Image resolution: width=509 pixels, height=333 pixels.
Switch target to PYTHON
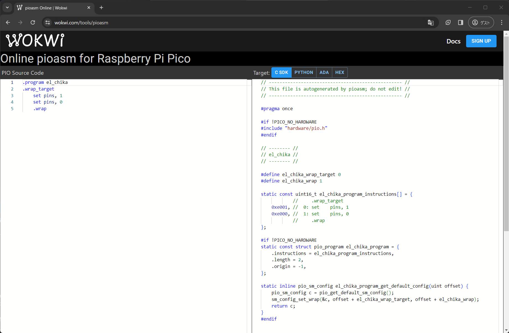pos(304,73)
